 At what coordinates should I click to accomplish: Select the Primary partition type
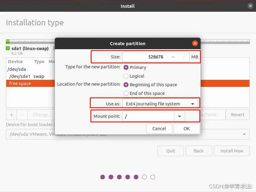click(x=126, y=67)
